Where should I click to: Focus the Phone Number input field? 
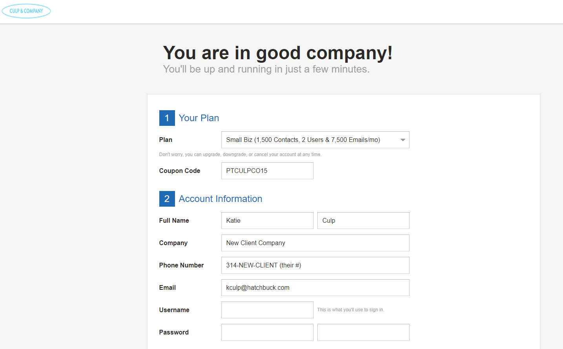315,265
